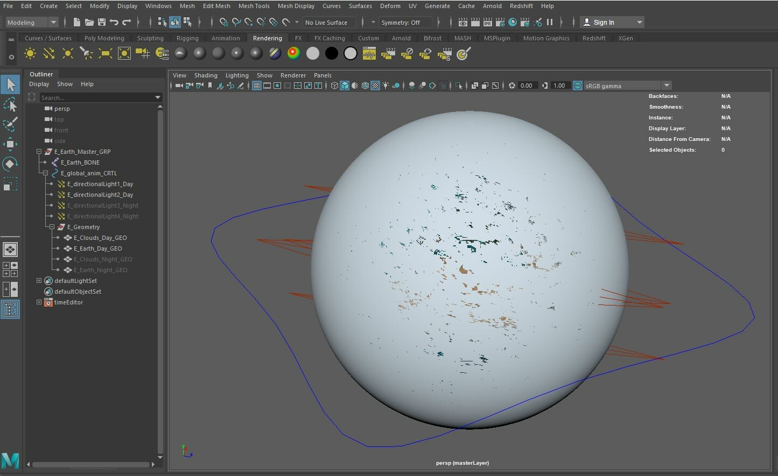Open the Modeling menu set dropdown
Image resolution: width=778 pixels, height=476 pixels.
pyautogui.click(x=31, y=22)
